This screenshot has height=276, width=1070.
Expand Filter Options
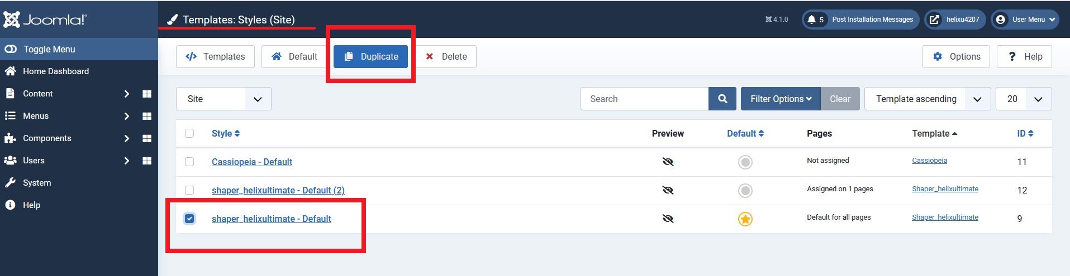pos(781,99)
